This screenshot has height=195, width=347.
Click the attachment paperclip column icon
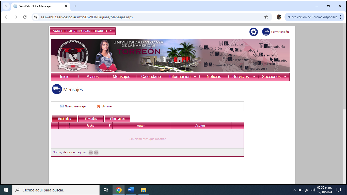(x=70, y=125)
